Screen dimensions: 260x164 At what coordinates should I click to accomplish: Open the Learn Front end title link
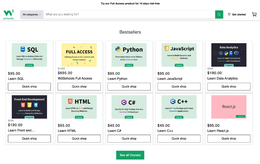click(x=21, y=130)
